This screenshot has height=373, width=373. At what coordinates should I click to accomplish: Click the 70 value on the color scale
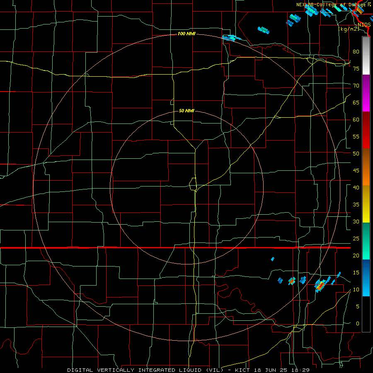point(356,86)
